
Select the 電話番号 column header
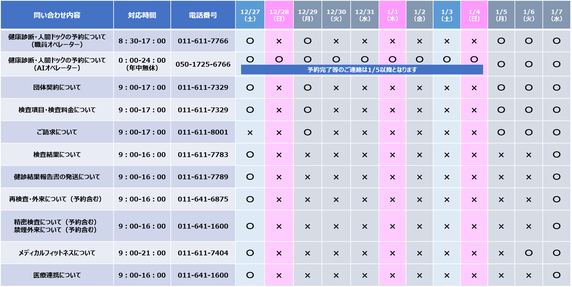(x=203, y=15)
